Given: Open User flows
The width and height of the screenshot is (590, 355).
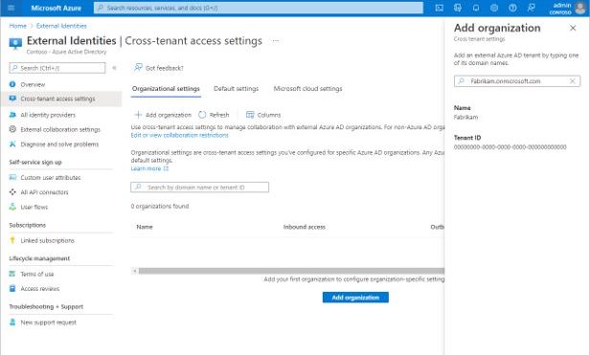Looking at the screenshot, I should (34, 207).
